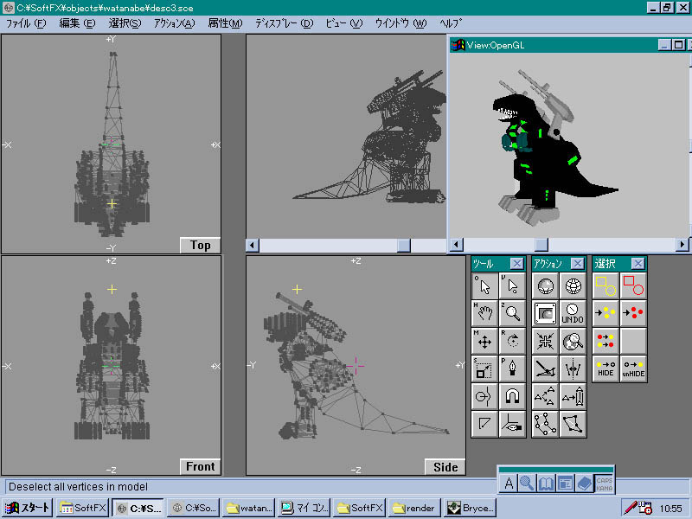This screenshot has height=519, width=692.
Task: Choose the rotate tool
Action: click(512, 341)
